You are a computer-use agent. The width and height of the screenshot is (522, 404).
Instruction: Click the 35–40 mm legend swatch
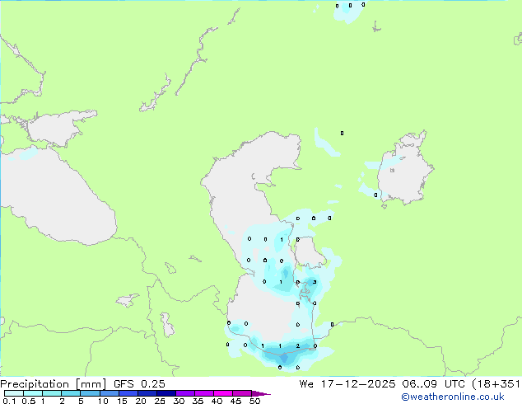click(x=204, y=393)
